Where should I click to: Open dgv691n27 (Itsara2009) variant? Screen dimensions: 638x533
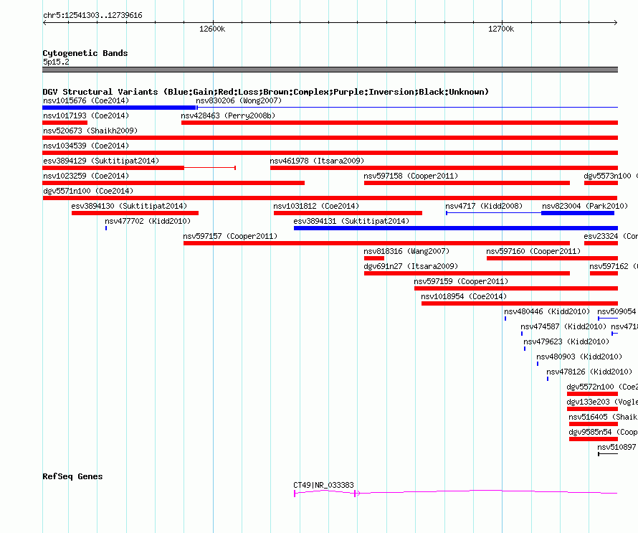(x=411, y=266)
